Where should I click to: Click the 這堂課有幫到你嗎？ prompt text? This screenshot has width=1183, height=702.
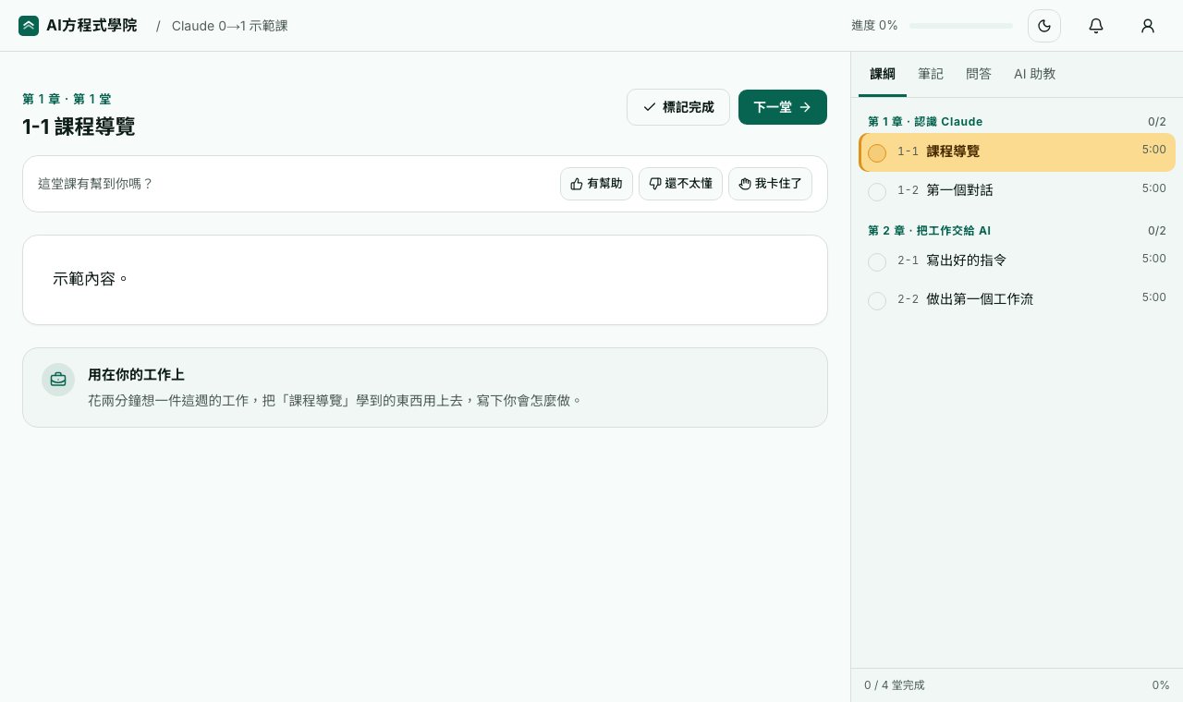[x=95, y=184]
